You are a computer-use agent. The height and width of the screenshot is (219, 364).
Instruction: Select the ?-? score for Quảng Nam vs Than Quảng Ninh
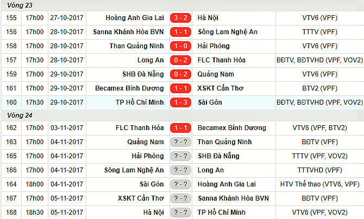180,142
